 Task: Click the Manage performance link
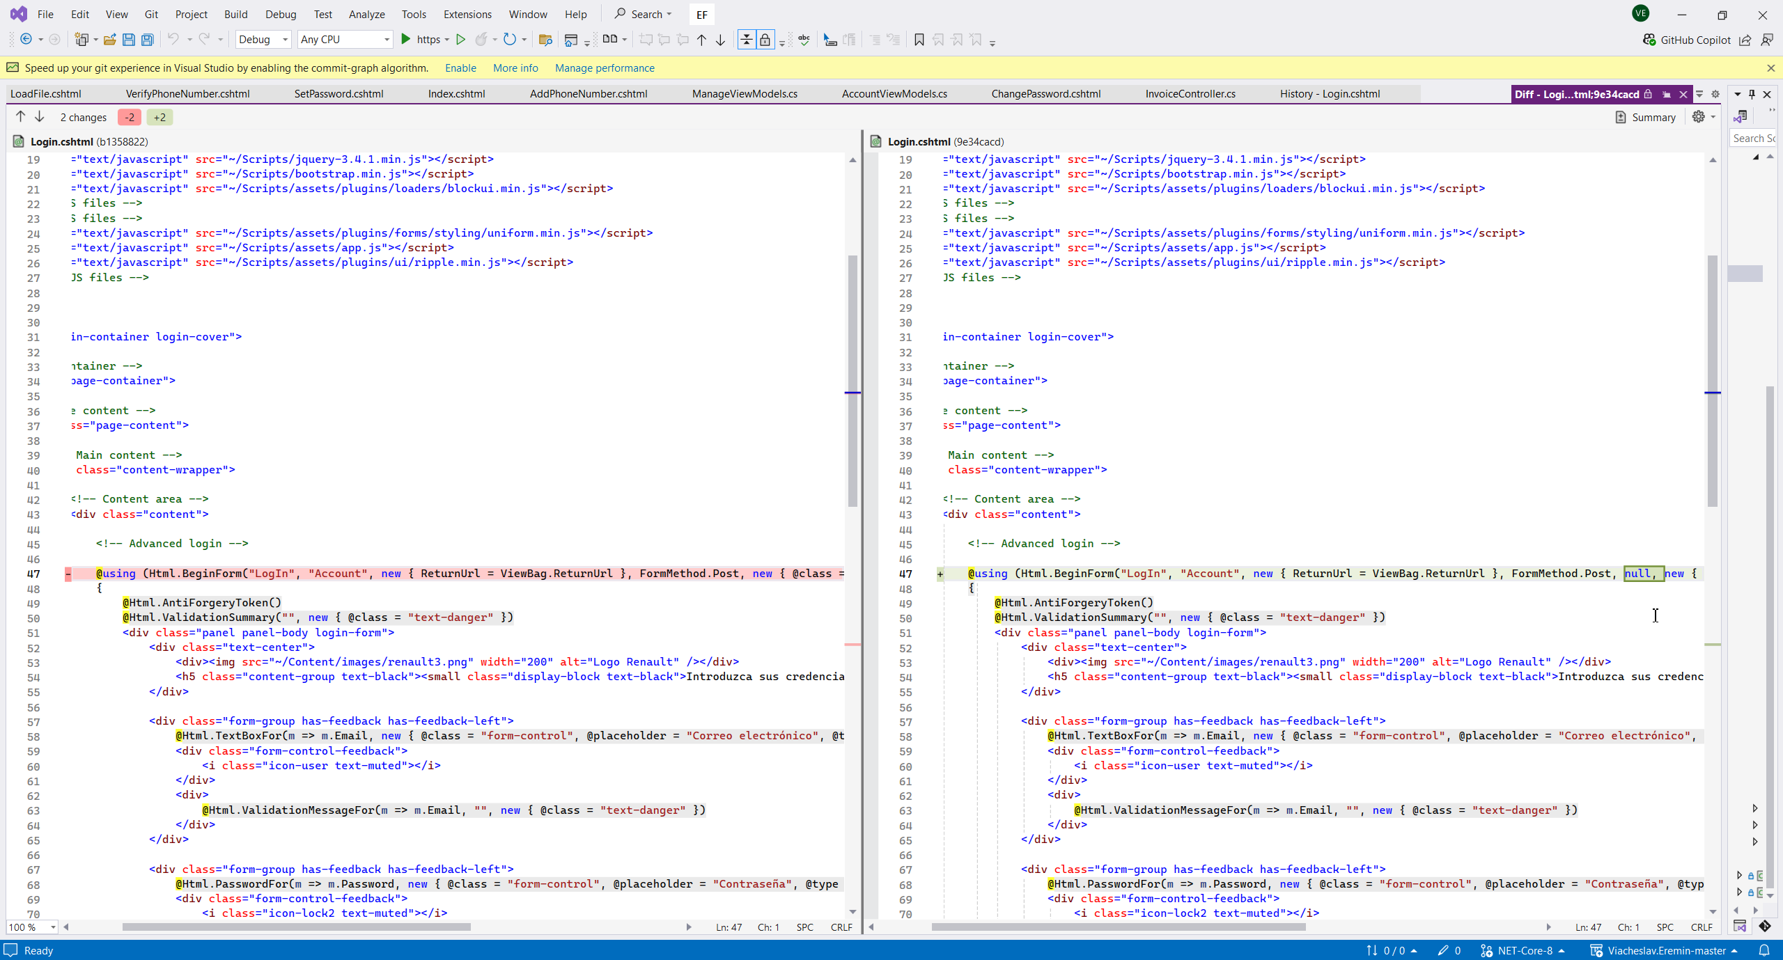[x=605, y=68]
